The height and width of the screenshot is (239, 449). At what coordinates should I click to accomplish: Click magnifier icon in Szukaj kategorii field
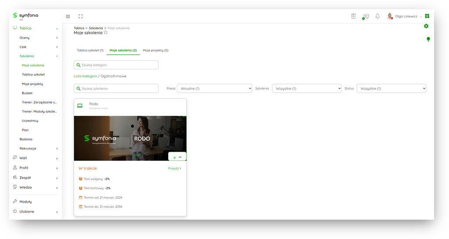[x=79, y=65]
